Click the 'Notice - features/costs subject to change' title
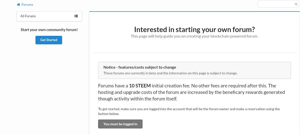Screen dimensions: 300x135 point(140,67)
